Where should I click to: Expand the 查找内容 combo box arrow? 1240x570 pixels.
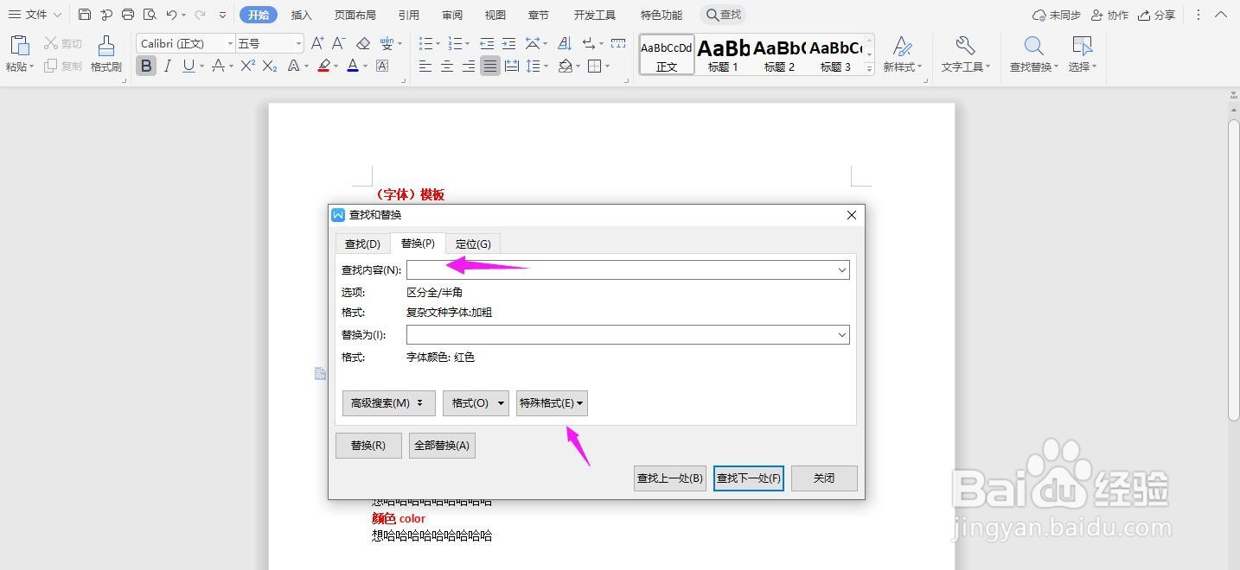click(x=841, y=270)
